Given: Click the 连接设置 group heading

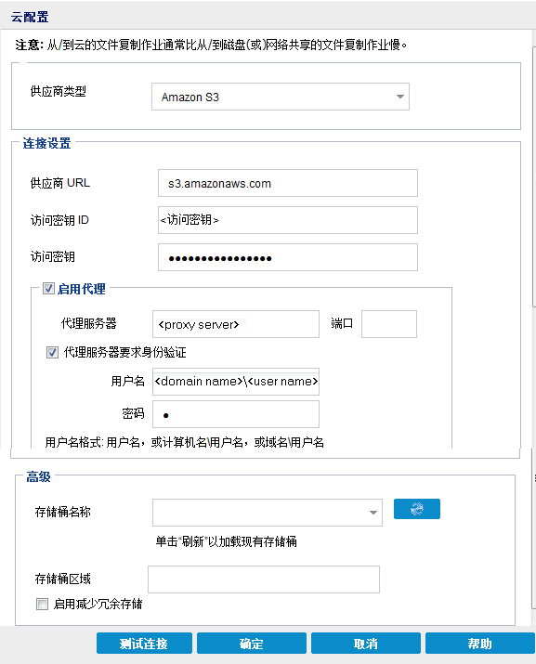Looking at the screenshot, I should (x=46, y=143).
